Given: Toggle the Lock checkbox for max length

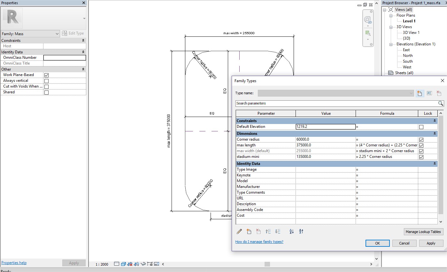Looking at the screenshot, I should (x=421, y=145).
